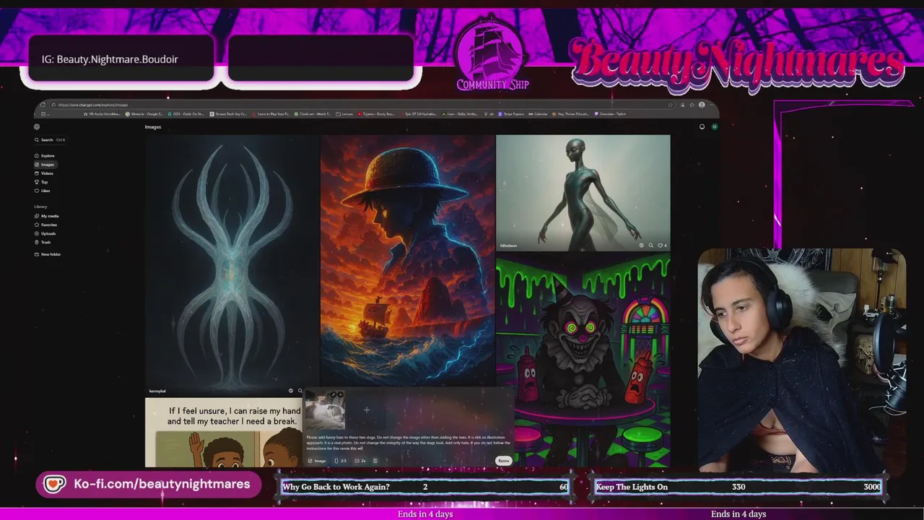The width and height of the screenshot is (924, 520).
Task: Add another image with plus tile
Action: (x=367, y=410)
